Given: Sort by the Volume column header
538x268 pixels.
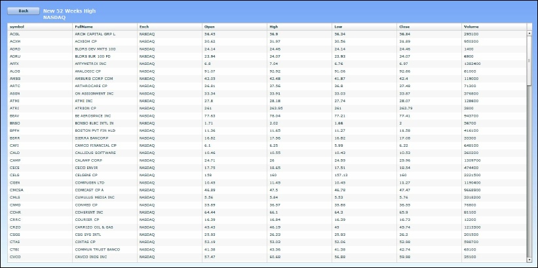Looking at the screenshot, I should 493,27.
